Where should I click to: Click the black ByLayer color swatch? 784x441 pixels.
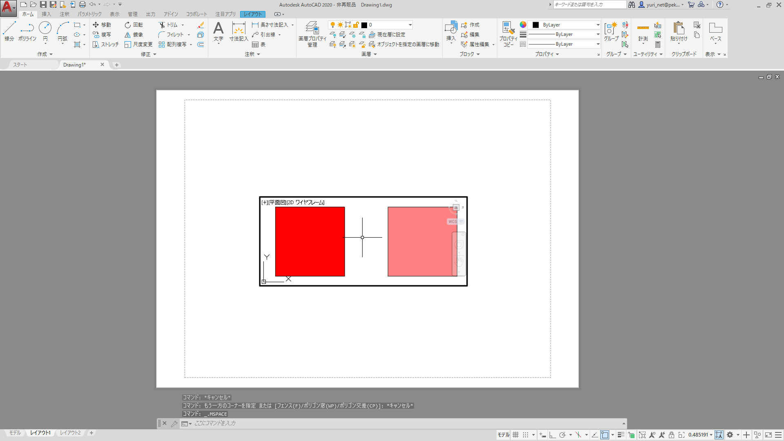(536, 25)
